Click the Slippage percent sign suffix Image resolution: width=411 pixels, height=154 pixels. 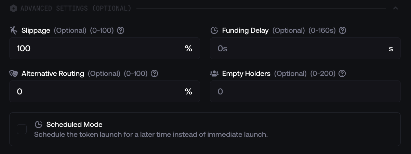(x=188, y=49)
